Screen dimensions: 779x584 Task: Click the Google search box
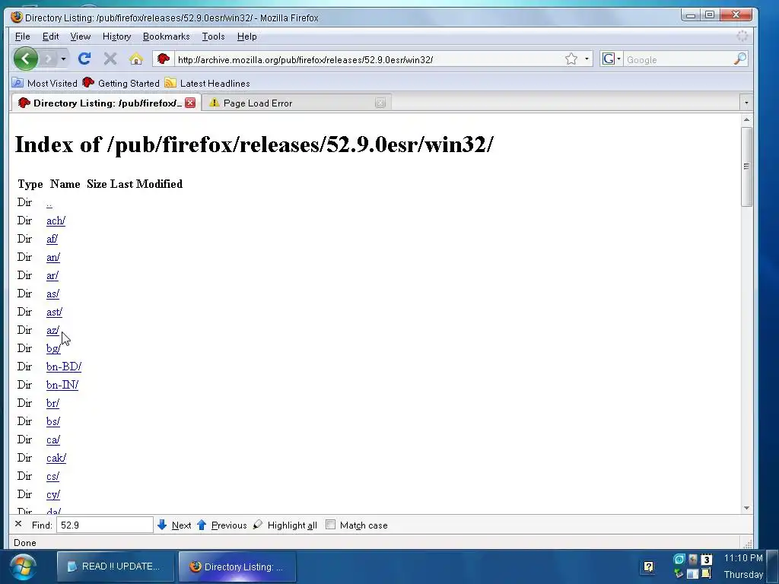coord(678,59)
